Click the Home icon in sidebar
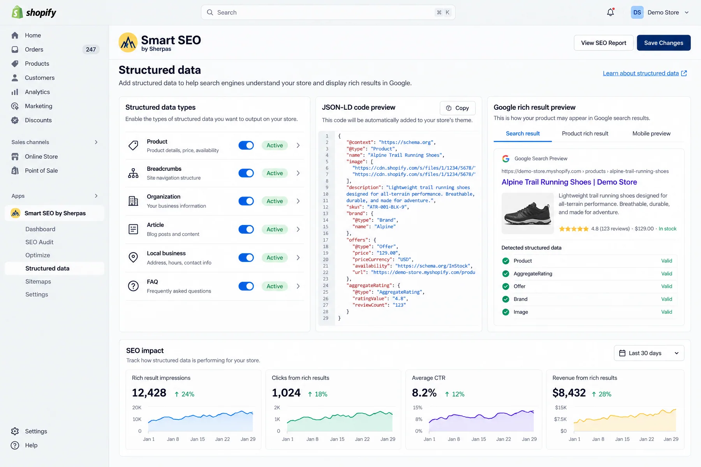The width and height of the screenshot is (701, 467). click(x=15, y=35)
